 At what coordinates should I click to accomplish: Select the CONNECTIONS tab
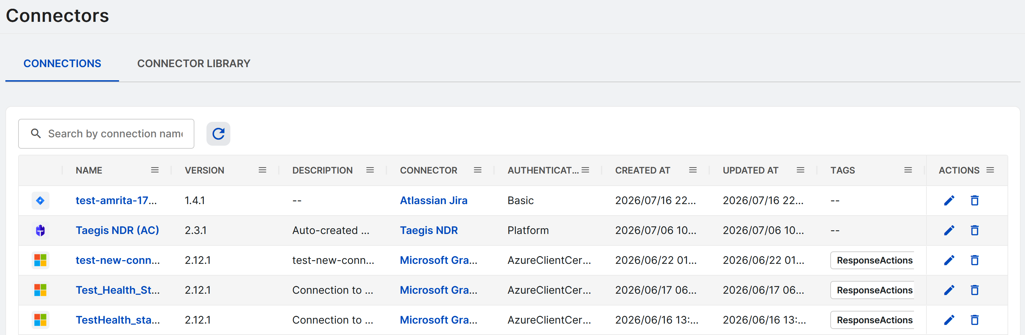pyautogui.click(x=63, y=63)
